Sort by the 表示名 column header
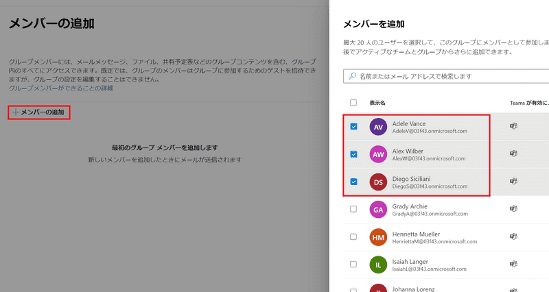 tap(377, 103)
